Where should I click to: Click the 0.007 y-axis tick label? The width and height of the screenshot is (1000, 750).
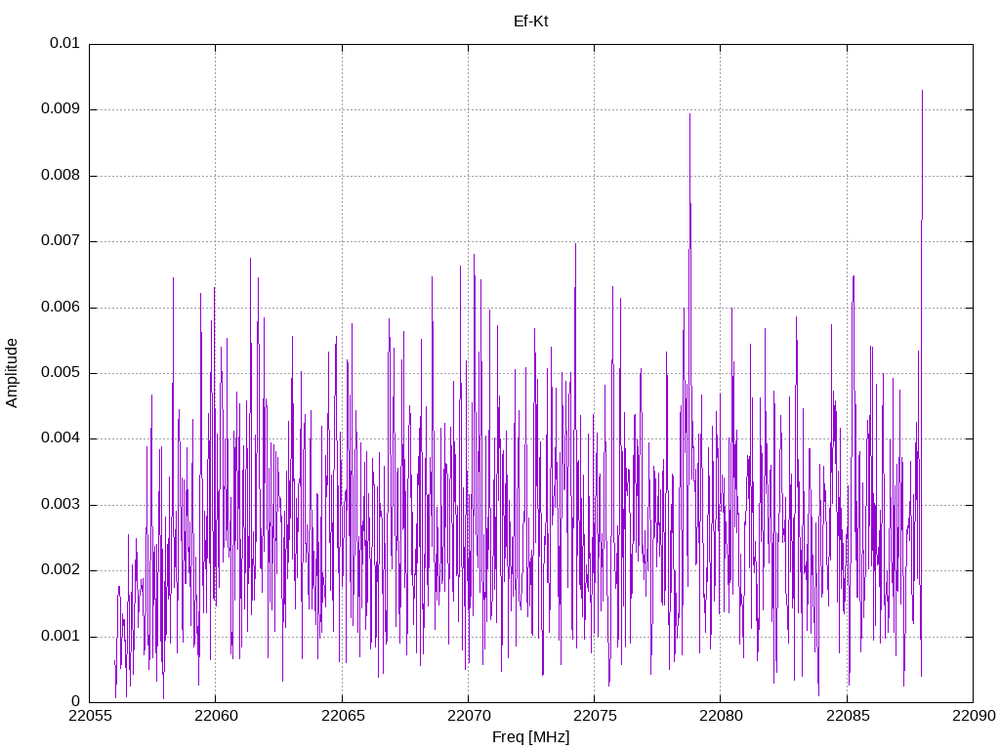click(61, 241)
